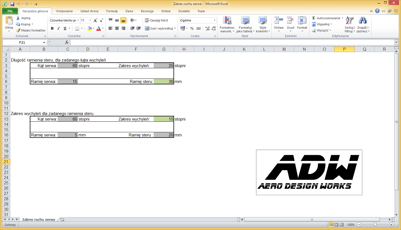
Task: Click the save icon in quick access toolbar
Action: 12,4
